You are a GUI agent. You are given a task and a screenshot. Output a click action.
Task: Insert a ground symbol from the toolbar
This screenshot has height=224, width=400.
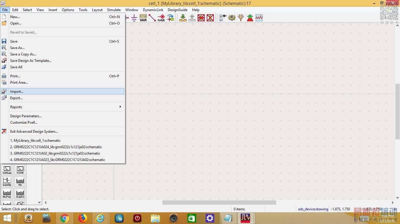(x=134, y=18)
